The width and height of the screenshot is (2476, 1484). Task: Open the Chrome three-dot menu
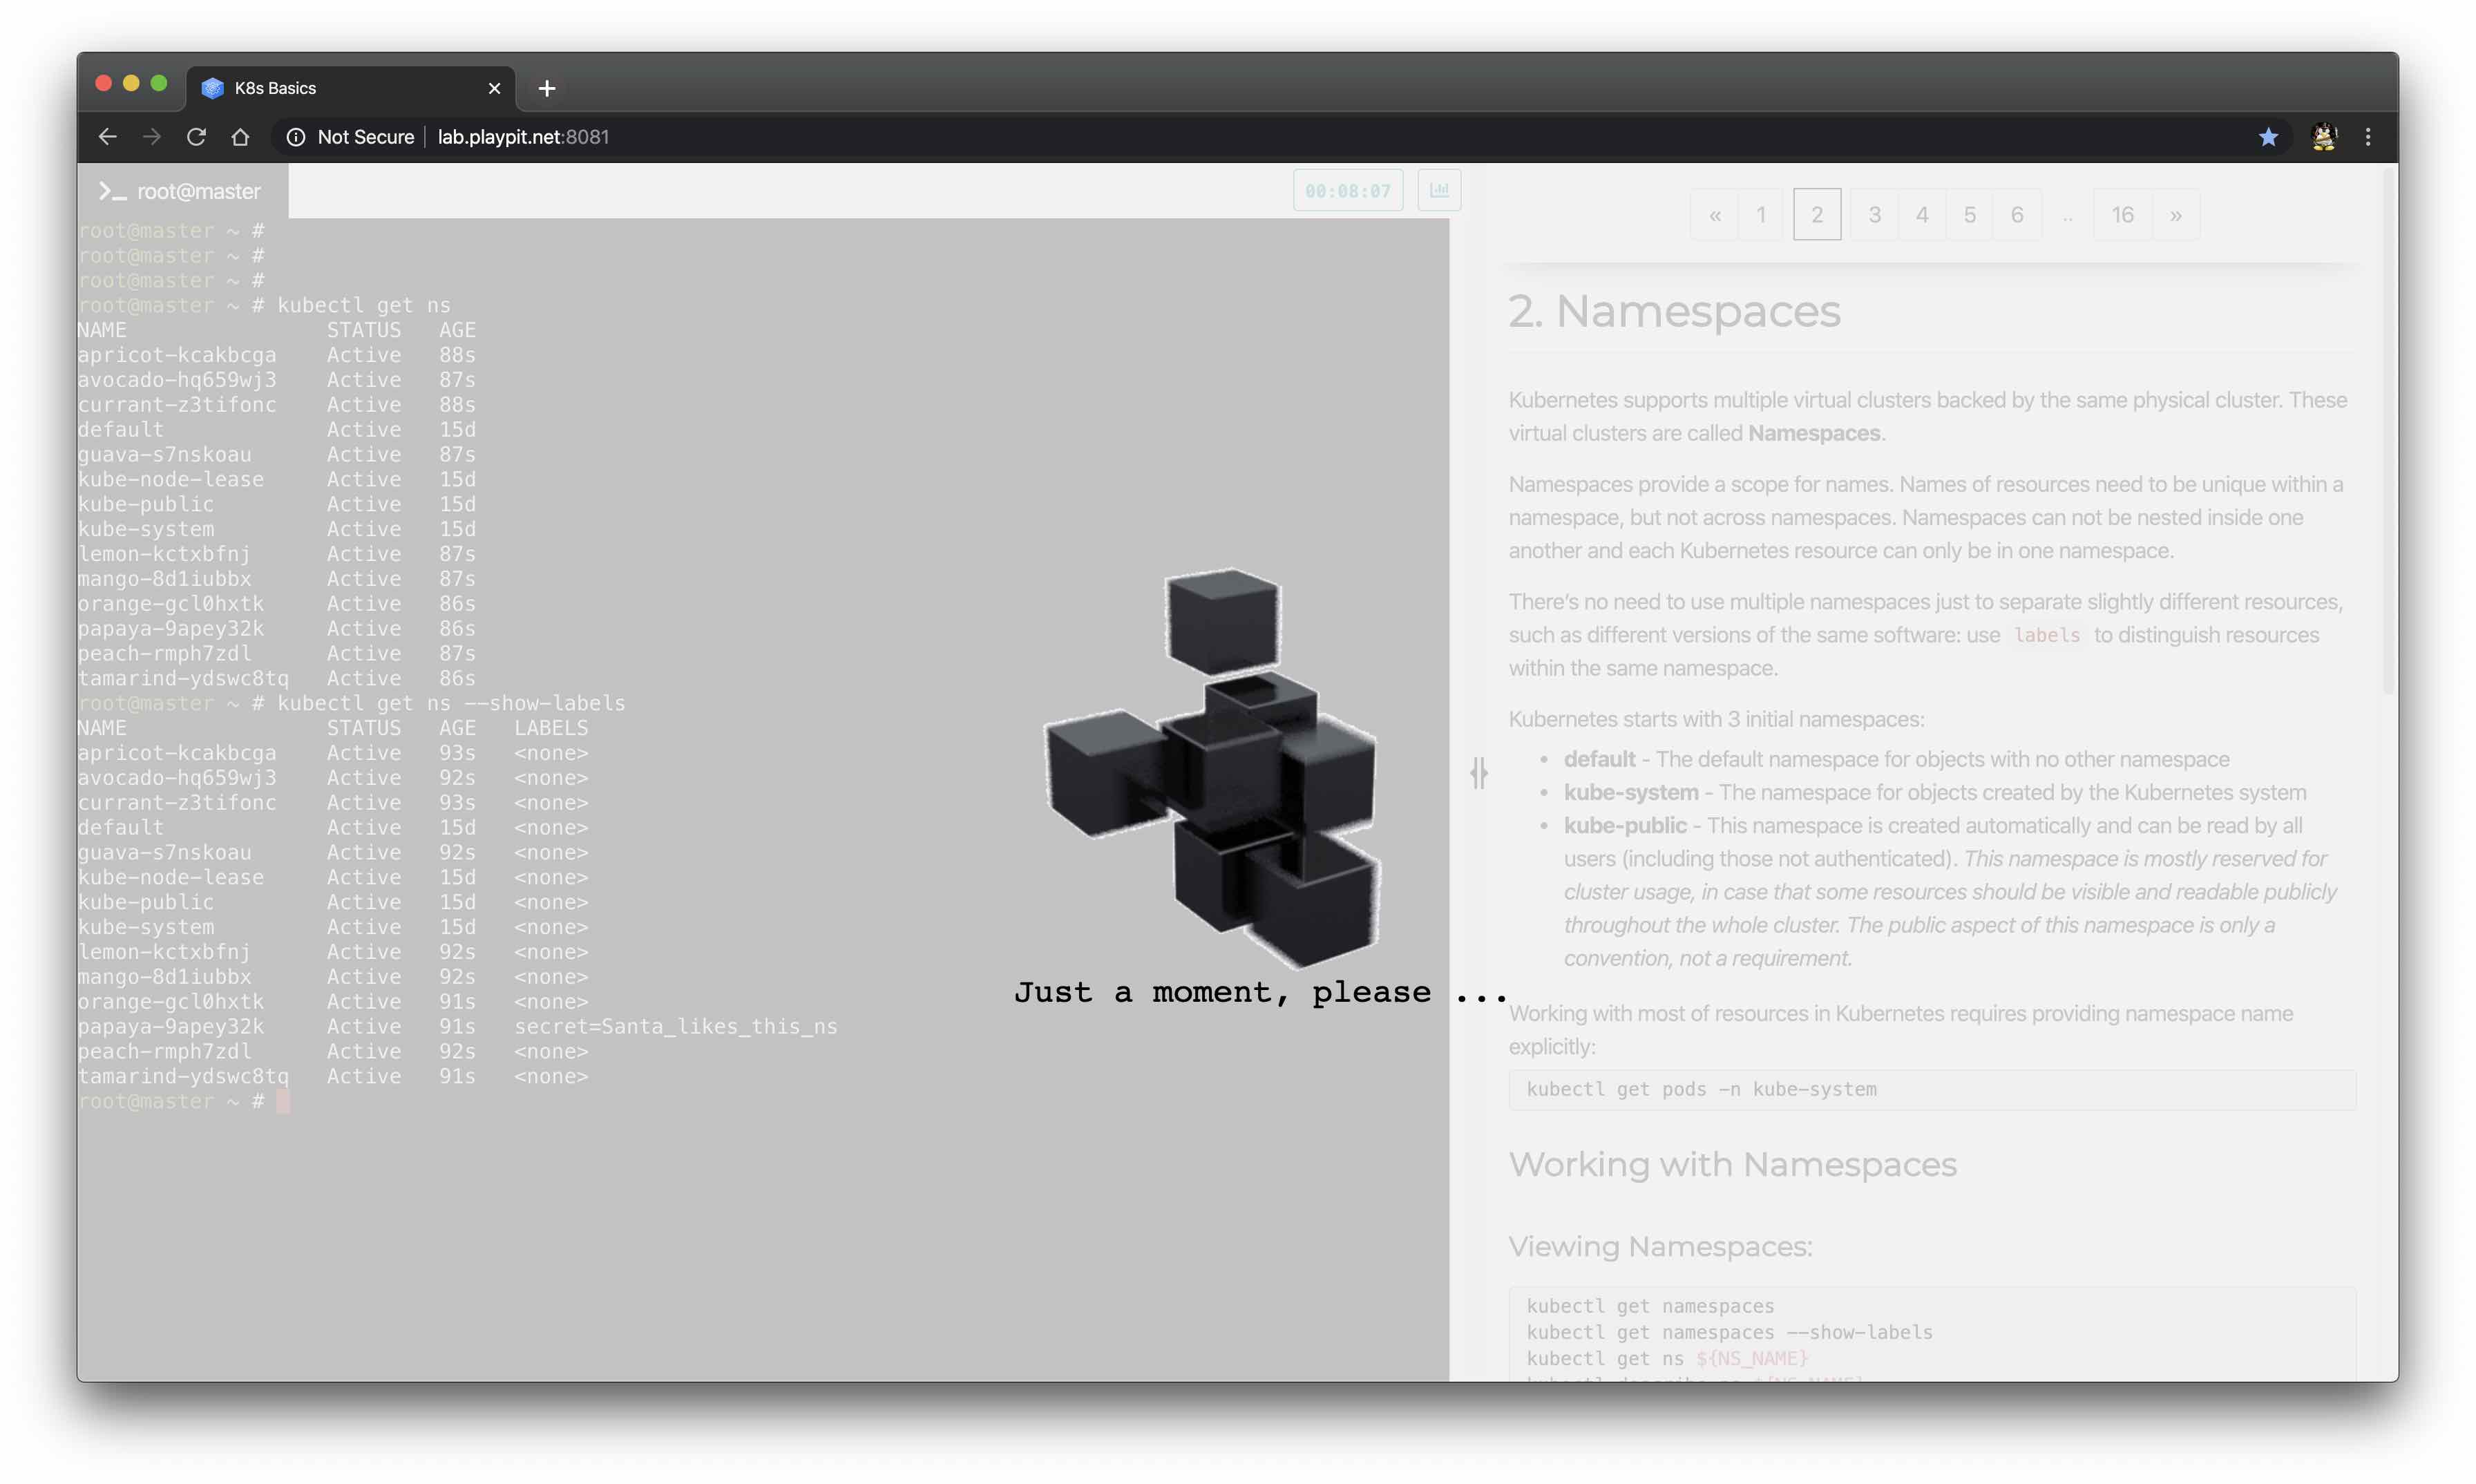pyautogui.click(x=2367, y=137)
